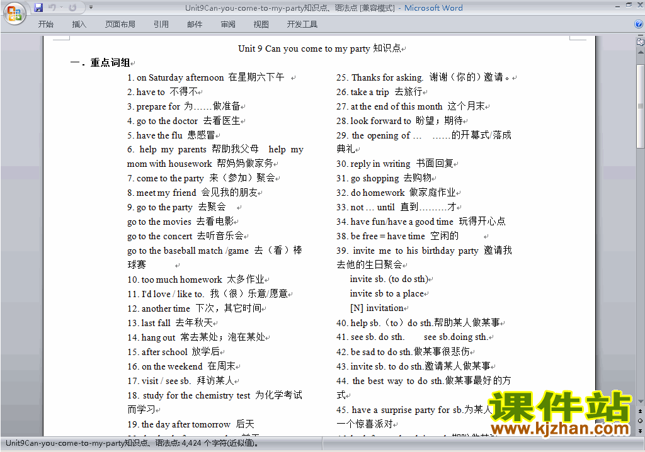
Task: Switch to the 插入 ribbon tab
Action: 79,25
